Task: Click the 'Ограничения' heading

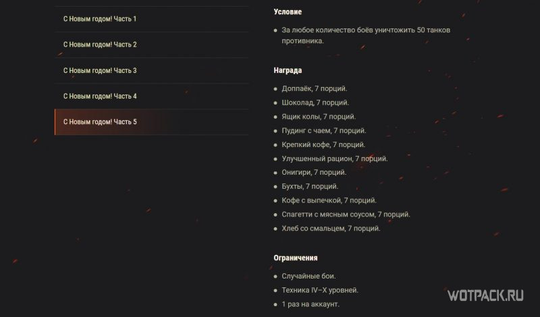Action: 296,258
